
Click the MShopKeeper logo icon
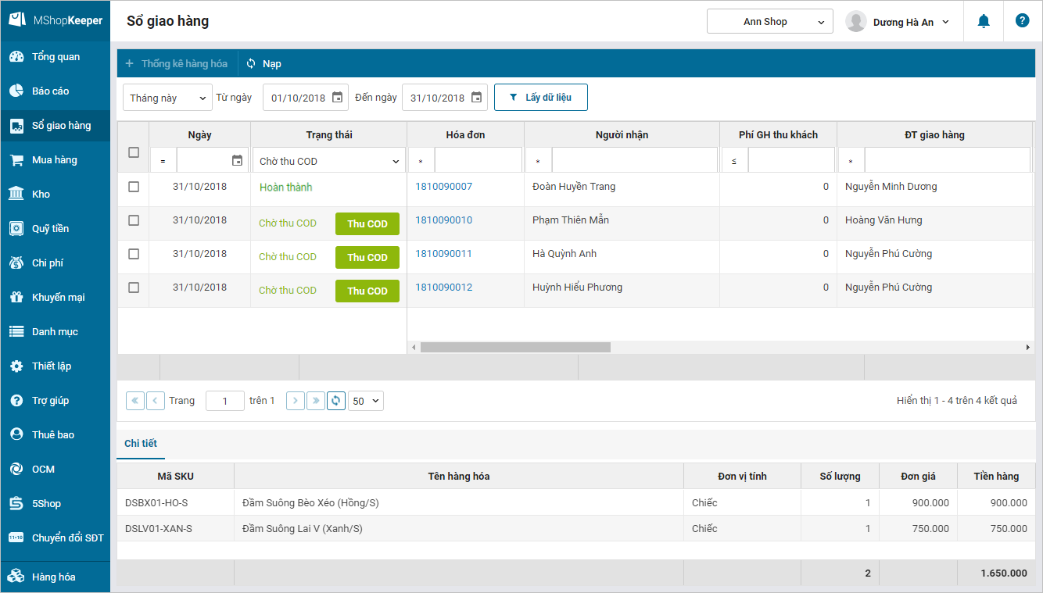coord(17,21)
